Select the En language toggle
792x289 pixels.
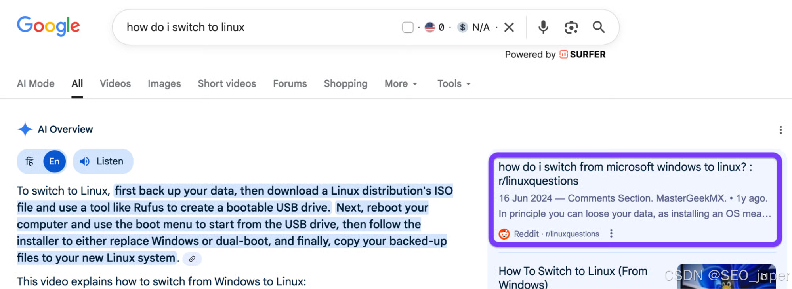pos(54,161)
